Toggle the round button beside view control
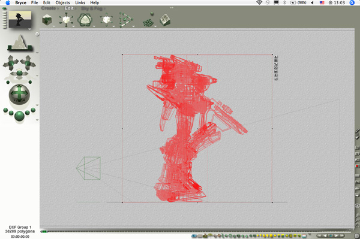 [37, 34]
